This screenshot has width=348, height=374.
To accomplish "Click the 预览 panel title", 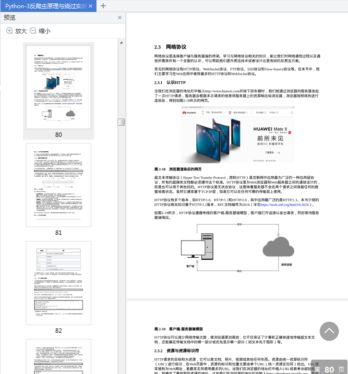I will 10,17.
